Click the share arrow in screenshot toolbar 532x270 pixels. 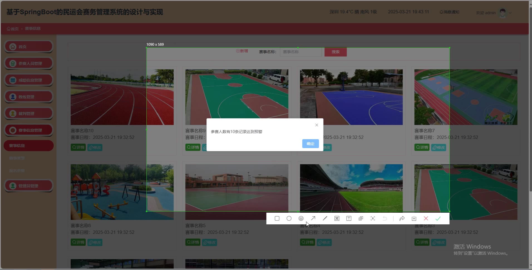point(402,219)
